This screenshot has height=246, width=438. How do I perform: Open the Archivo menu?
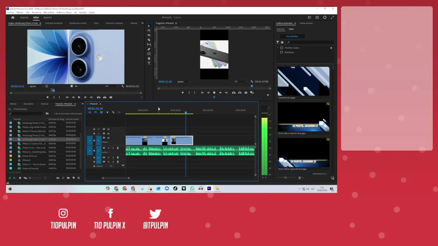tap(11, 12)
